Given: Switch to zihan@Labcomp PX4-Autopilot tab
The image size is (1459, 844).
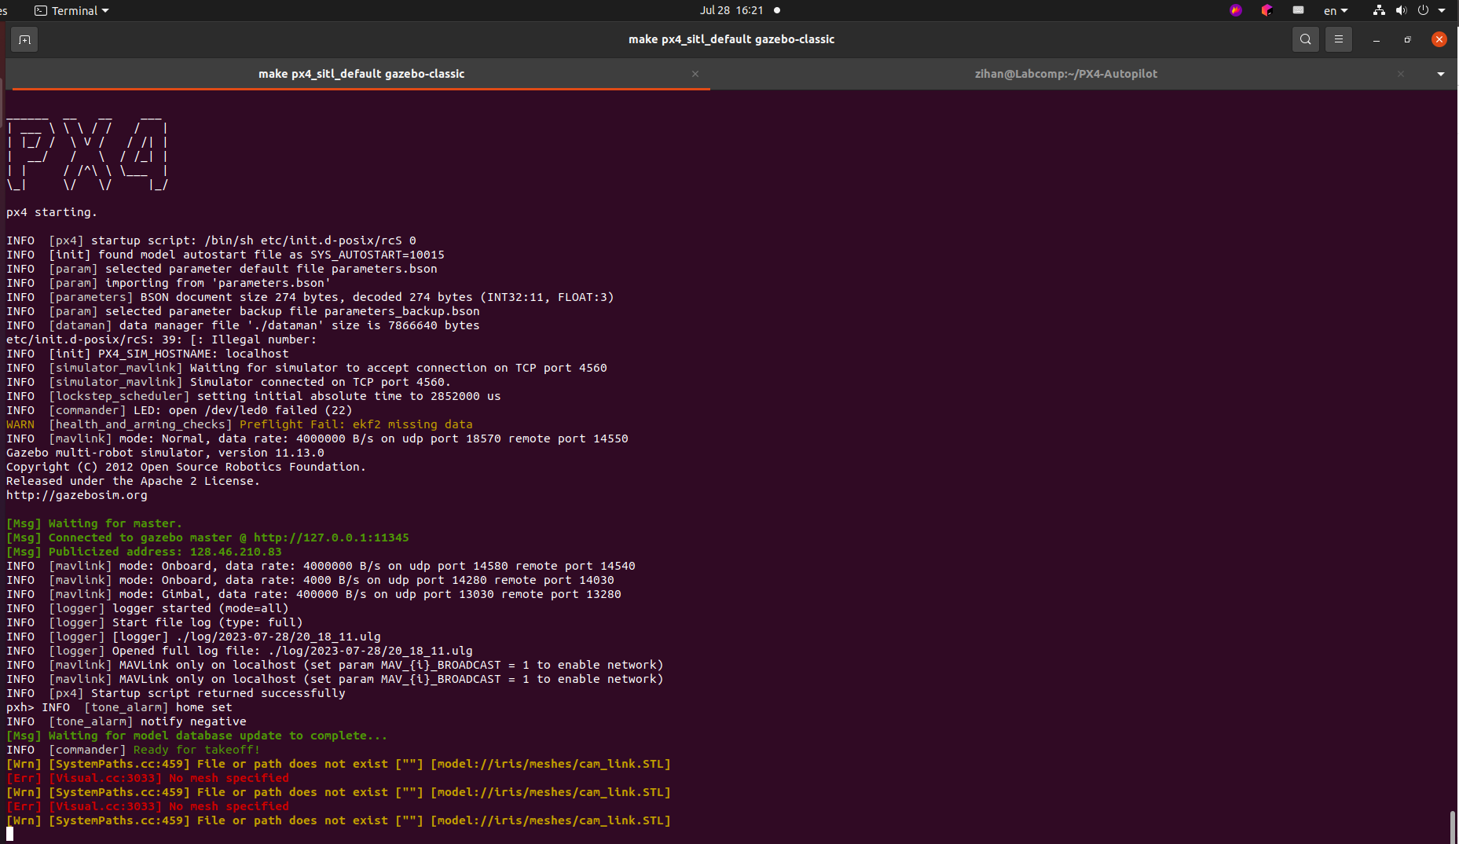Looking at the screenshot, I should [1066, 74].
